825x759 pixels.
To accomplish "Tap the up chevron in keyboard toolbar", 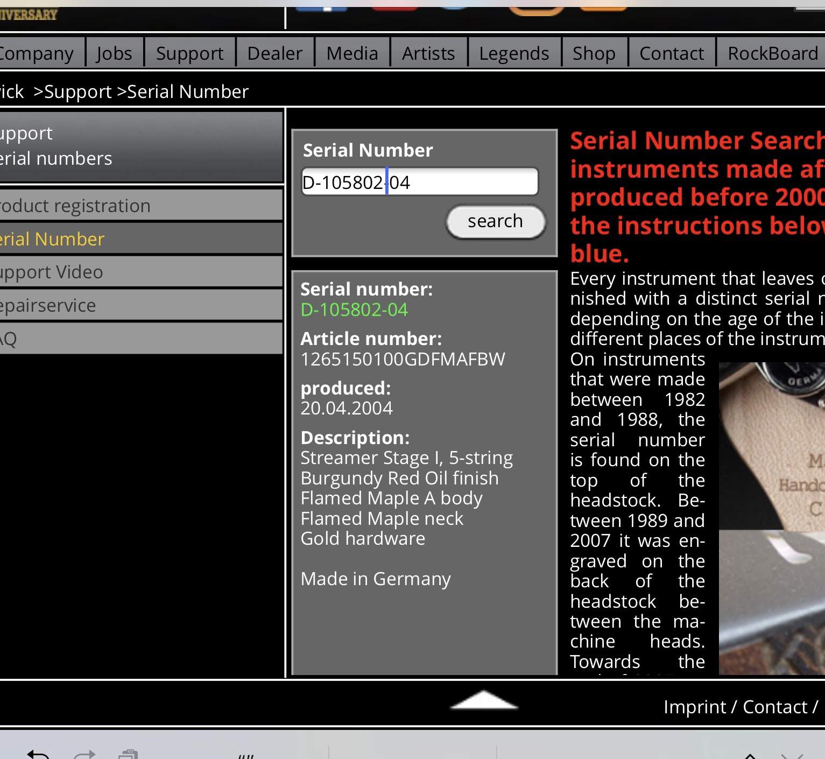I will pyautogui.click(x=750, y=755).
